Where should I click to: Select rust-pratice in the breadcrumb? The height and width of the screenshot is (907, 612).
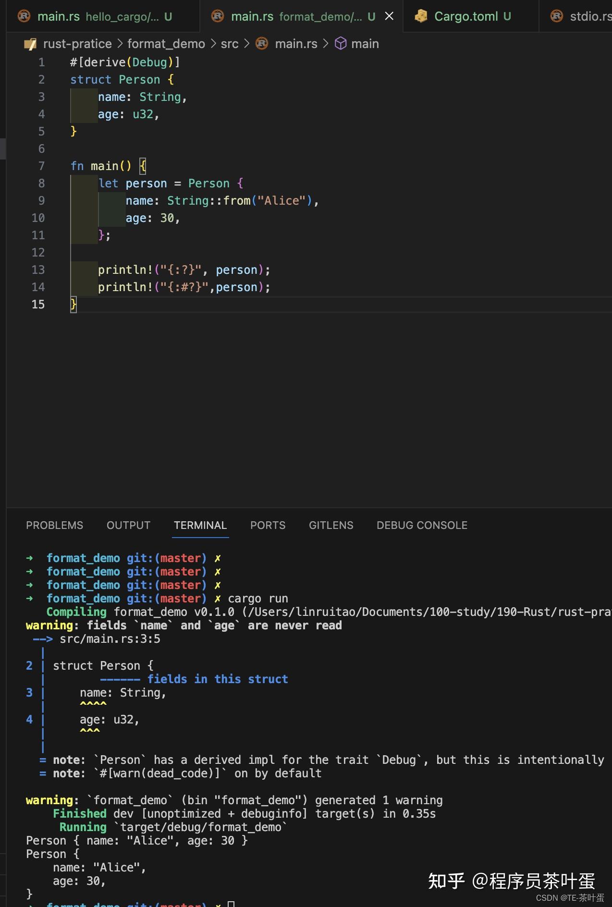77,44
